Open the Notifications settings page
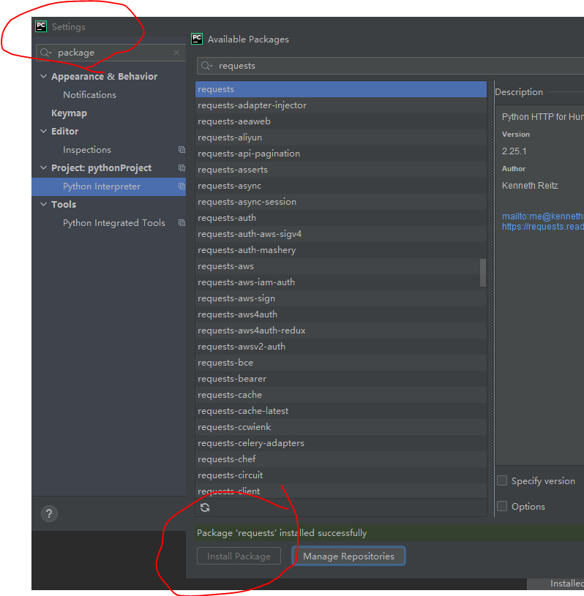This screenshot has height=596, width=584. point(89,94)
